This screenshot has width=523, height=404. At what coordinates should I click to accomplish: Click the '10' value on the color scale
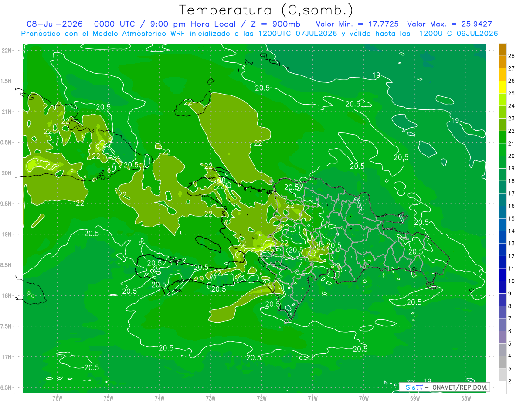[511, 281]
